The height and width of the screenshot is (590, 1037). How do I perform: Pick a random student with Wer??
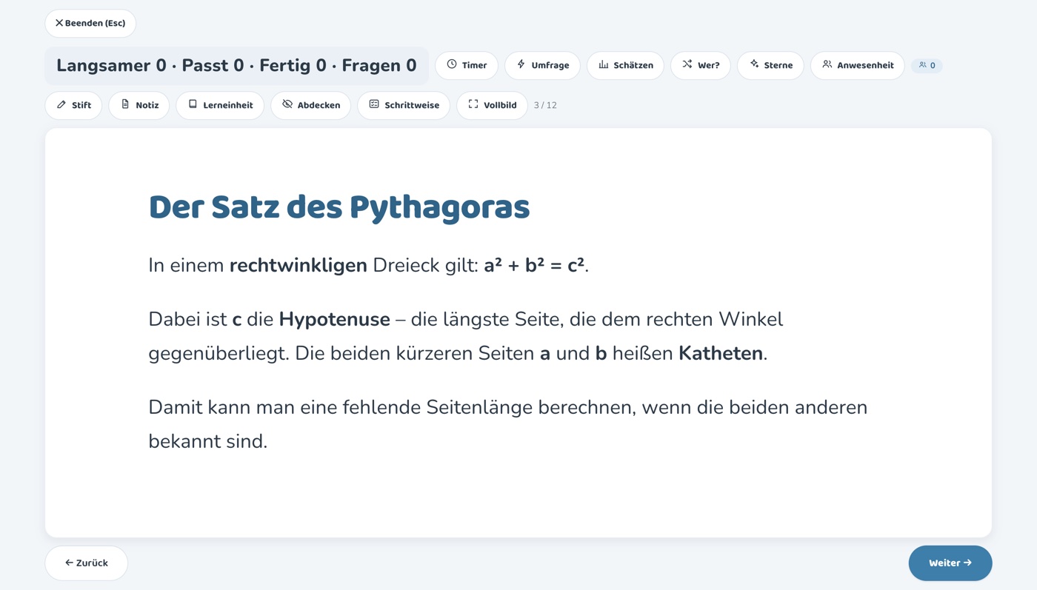pos(701,65)
